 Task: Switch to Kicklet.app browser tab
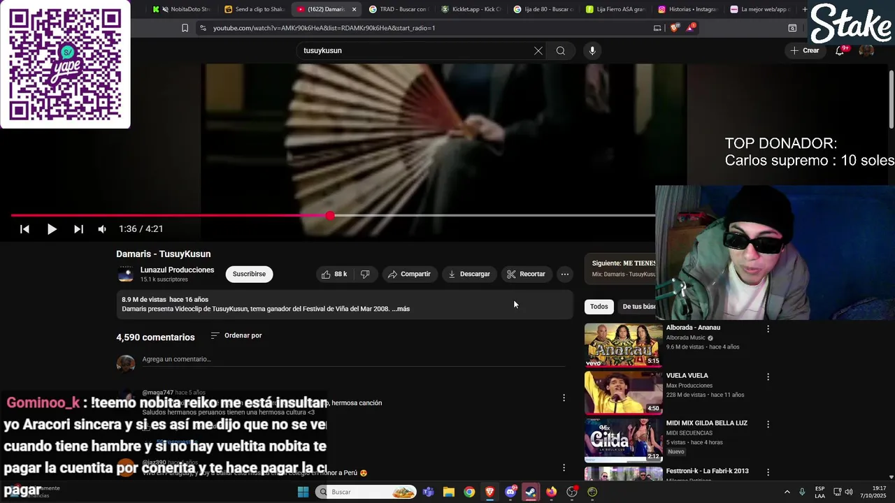click(x=472, y=9)
